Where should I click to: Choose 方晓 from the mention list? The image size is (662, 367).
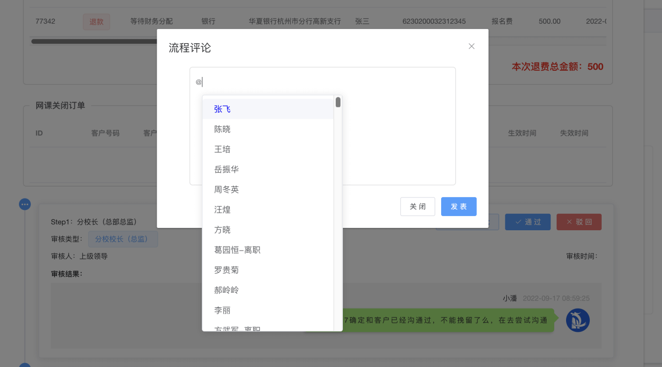(x=222, y=230)
